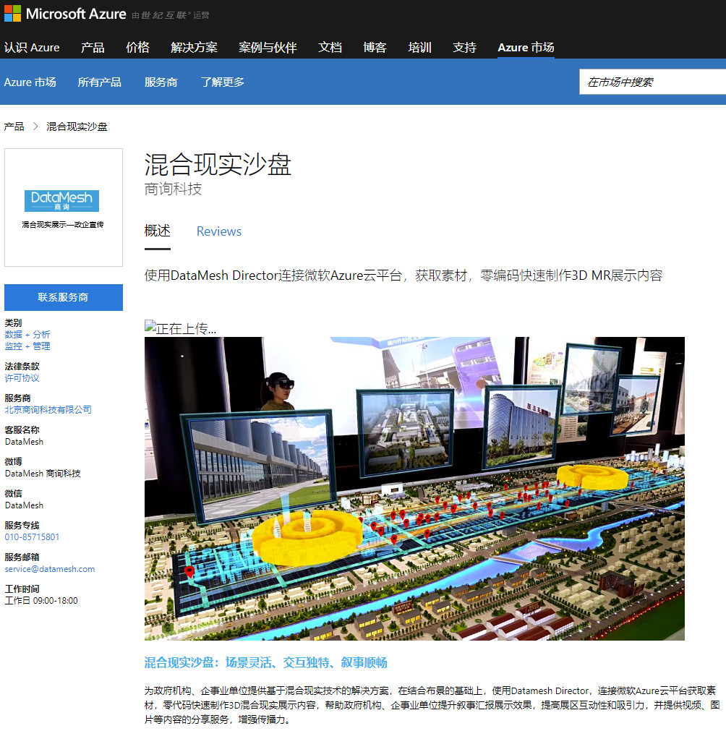Screen dimensions: 726x731
Task: Select the Azure 市场 top navigation tab
Action: coord(526,48)
